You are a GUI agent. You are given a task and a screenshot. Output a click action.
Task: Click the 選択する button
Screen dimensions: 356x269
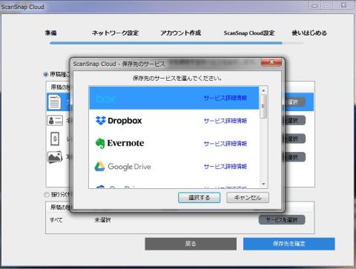click(x=199, y=198)
